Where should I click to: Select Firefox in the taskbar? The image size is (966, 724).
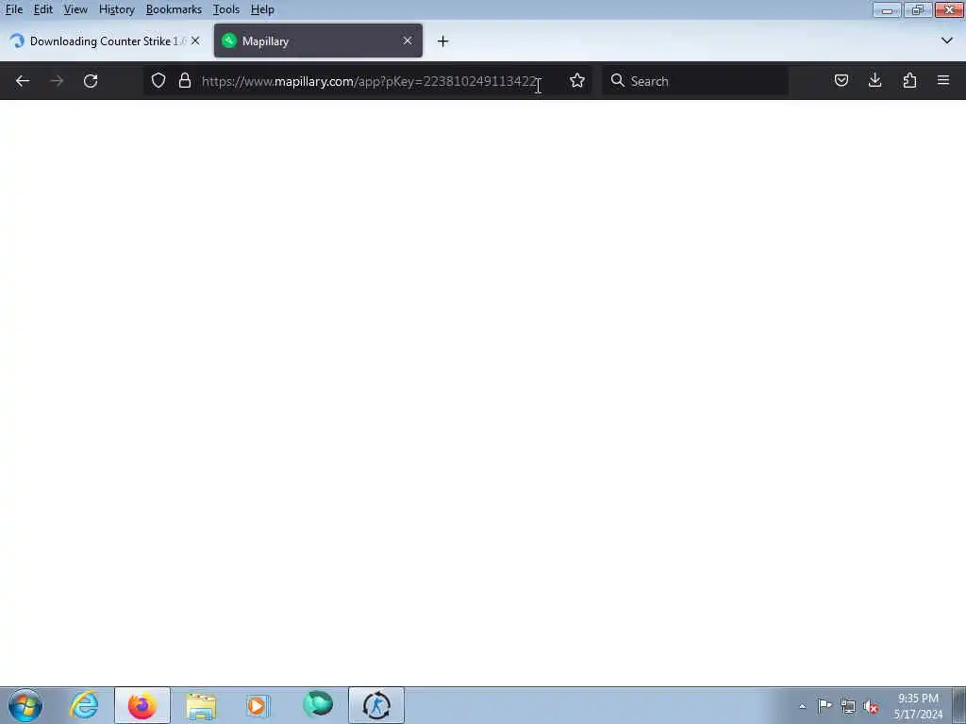pos(142,705)
